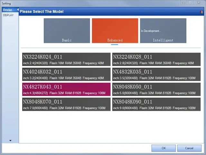Image resolution: width=206 pixels, height=155 pixels.
Task: Choose model NX8048K090_011
Action: point(156,104)
